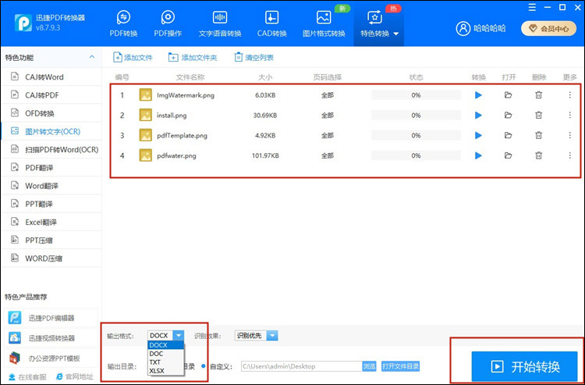Open the CAD转换 module
Image resolution: width=585 pixels, height=385 pixels.
click(272, 23)
